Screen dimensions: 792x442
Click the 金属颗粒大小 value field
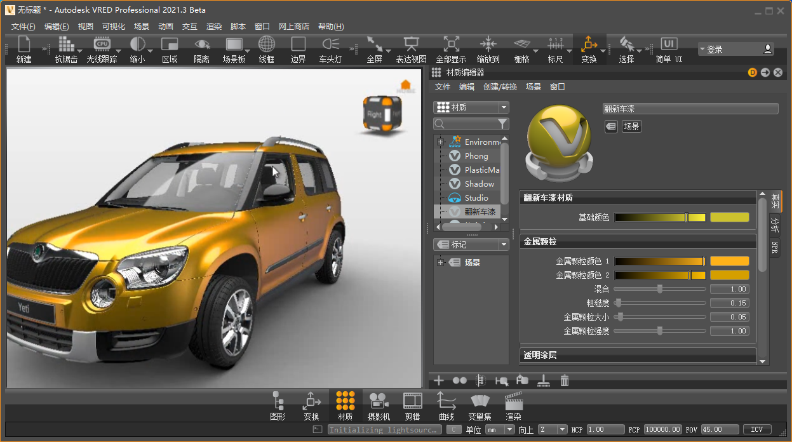click(x=729, y=317)
